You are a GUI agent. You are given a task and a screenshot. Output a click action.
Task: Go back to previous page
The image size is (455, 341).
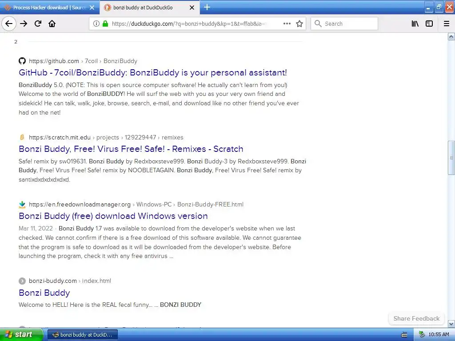point(9,24)
